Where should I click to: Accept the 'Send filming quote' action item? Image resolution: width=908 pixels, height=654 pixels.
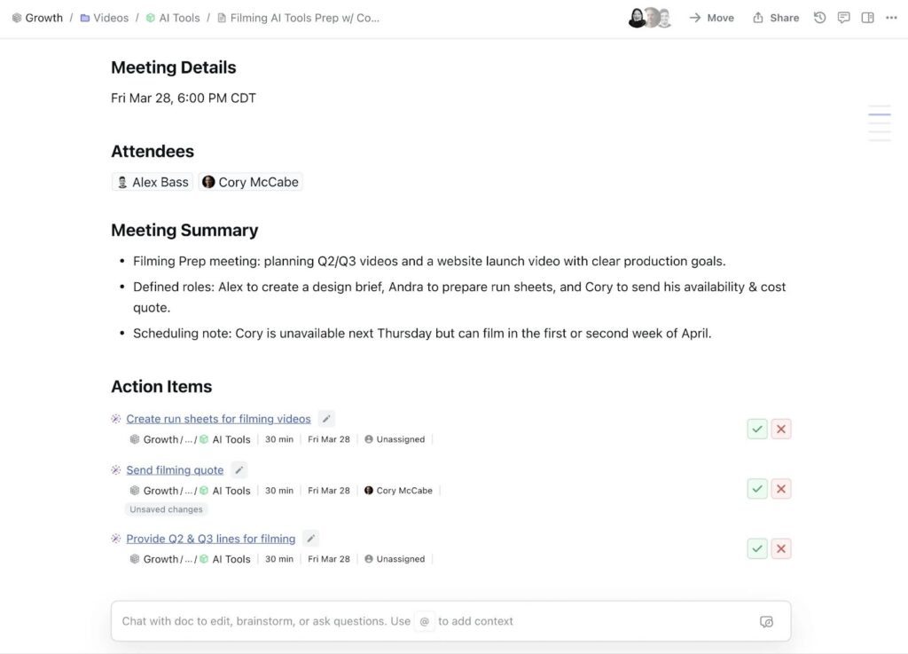(756, 489)
